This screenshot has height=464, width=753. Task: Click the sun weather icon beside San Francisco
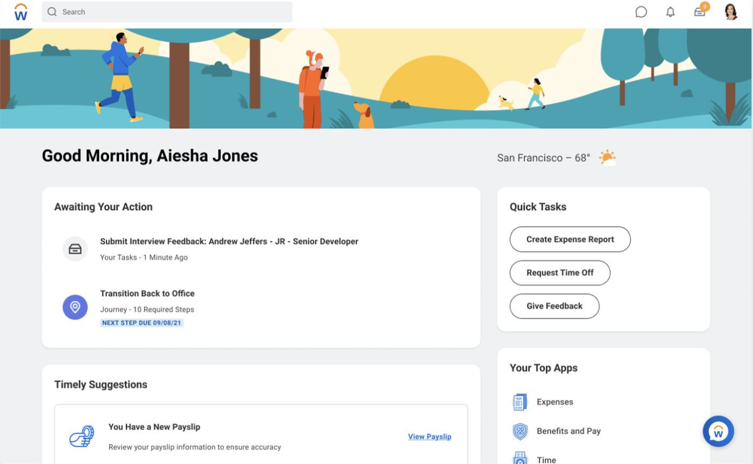tap(607, 158)
